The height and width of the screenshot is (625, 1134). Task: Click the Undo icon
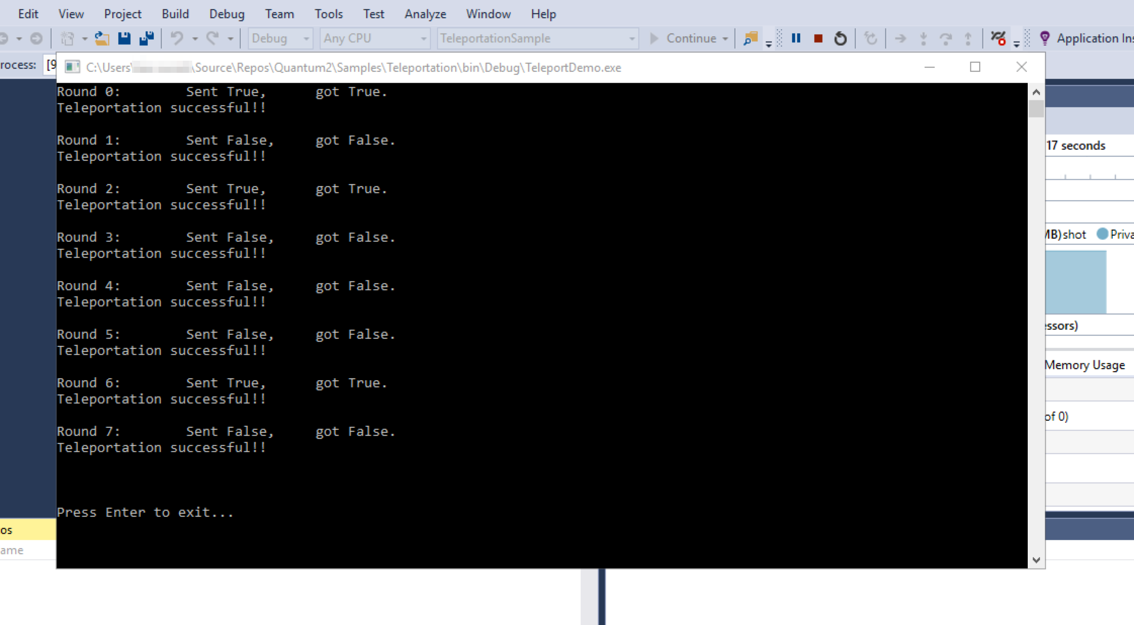(177, 38)
